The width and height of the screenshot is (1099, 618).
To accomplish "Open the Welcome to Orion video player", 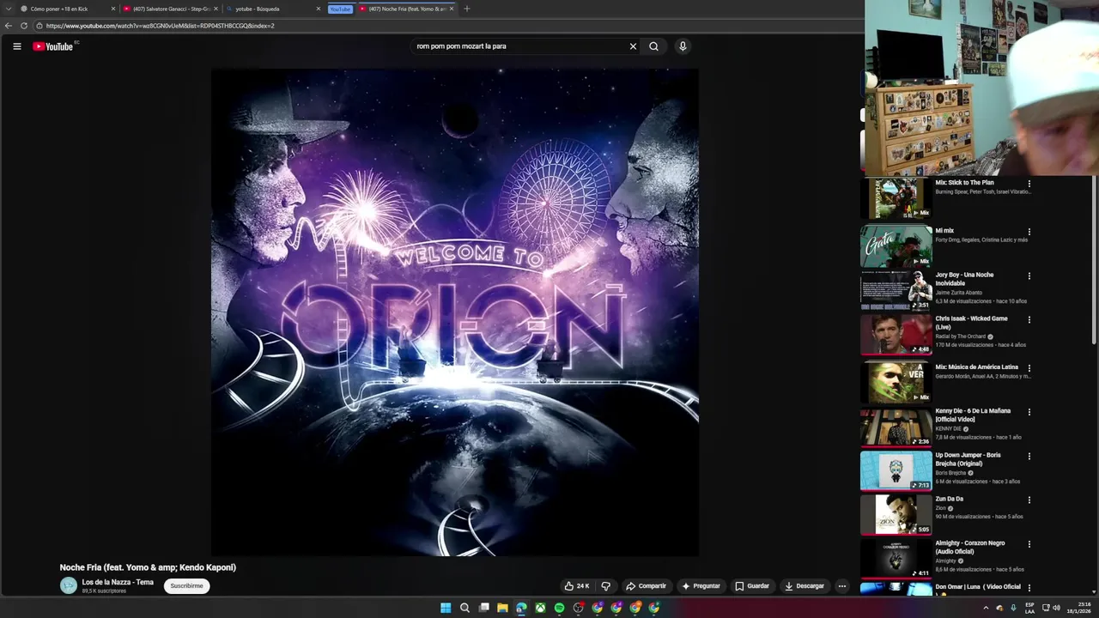I will [x=455, y=312].
